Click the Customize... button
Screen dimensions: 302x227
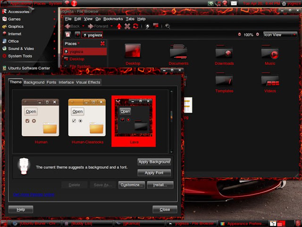(132, 185)
